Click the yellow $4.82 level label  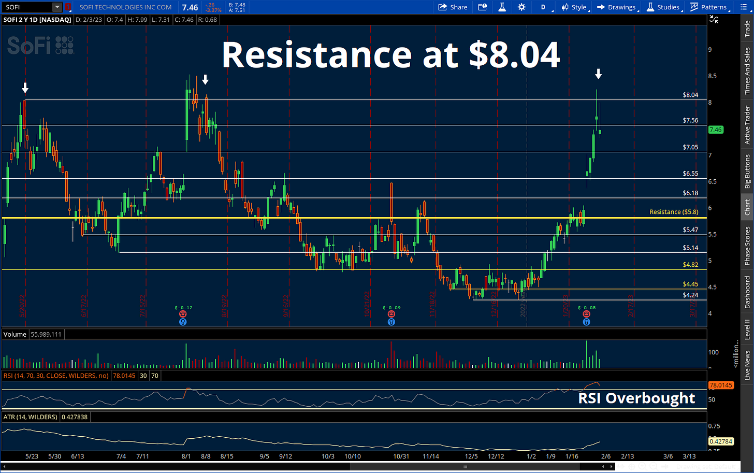tap(690, 264)
